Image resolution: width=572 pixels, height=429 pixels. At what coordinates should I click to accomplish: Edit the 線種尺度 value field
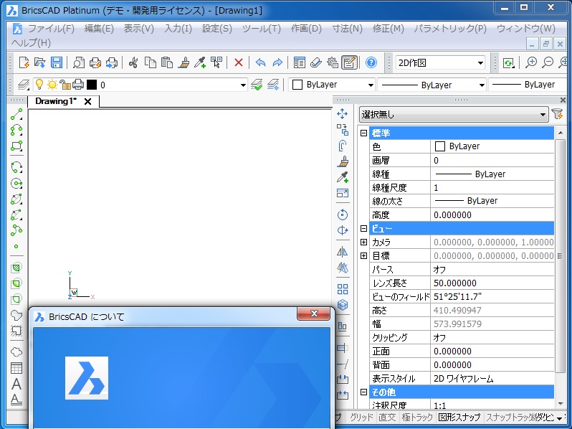tap(492, 188)
